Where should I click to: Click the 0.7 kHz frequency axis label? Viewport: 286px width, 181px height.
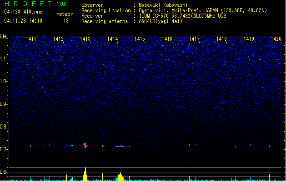4,149
